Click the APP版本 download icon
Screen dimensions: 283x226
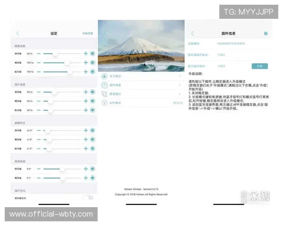tap(104, 103)
